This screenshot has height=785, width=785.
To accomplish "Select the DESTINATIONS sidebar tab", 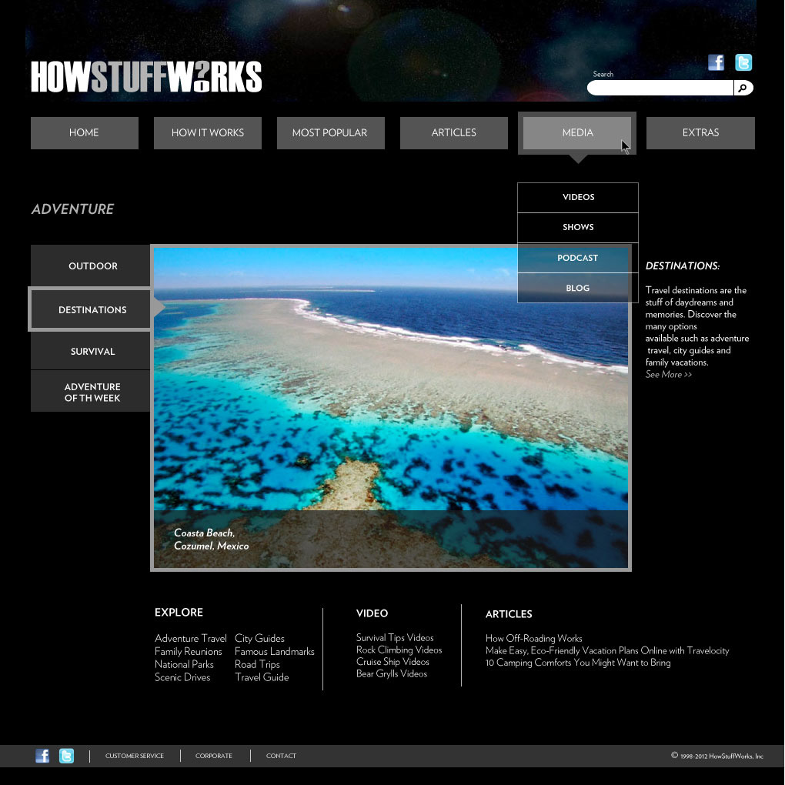I will [x=91, y=309].
